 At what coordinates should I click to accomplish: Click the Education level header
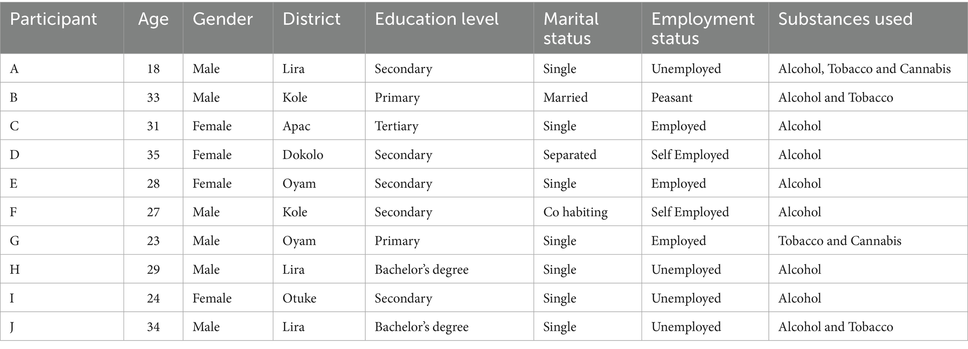436,19
